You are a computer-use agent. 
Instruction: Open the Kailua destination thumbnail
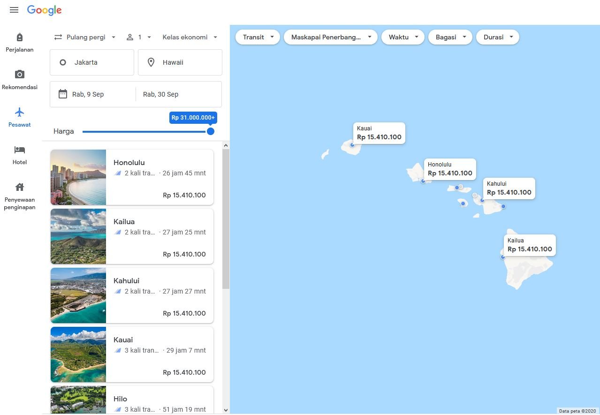[78, 236]
